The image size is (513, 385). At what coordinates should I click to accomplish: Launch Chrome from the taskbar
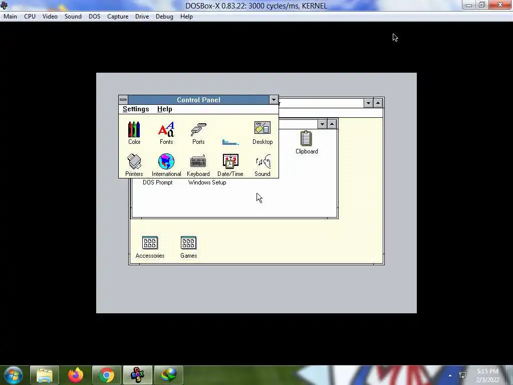pos(107,375)
